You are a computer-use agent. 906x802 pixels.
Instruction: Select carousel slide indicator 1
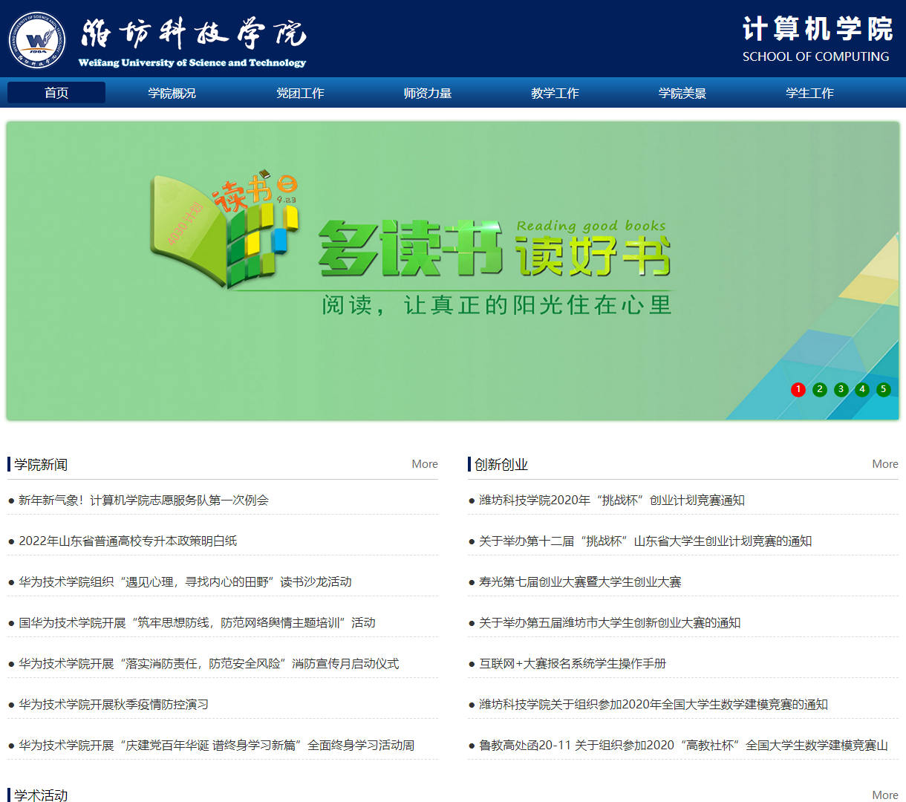[x=798, y=389]
